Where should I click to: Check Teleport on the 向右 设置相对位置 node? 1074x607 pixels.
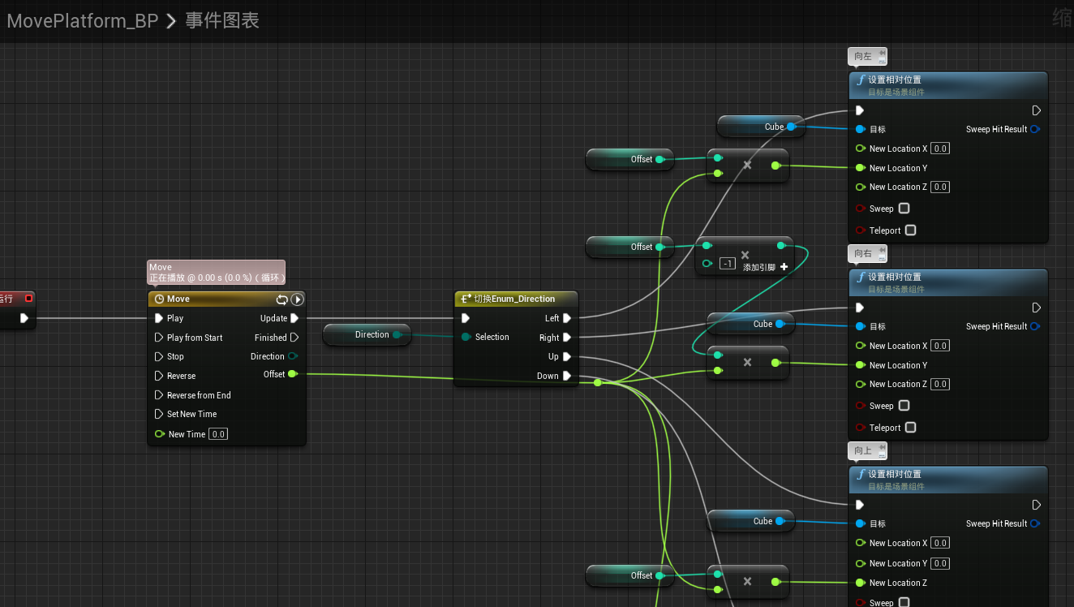909,428
